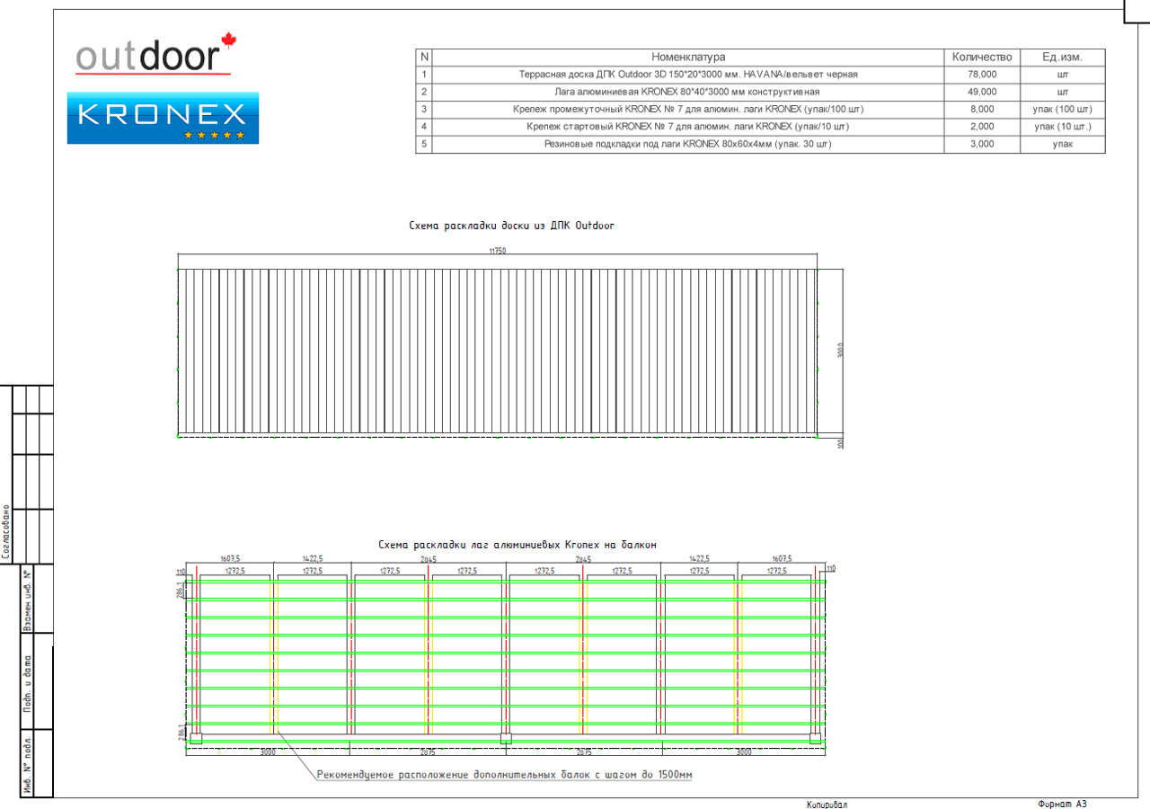Click the 11750 dimension label
1150x809 pixels.
pos(498,253)
